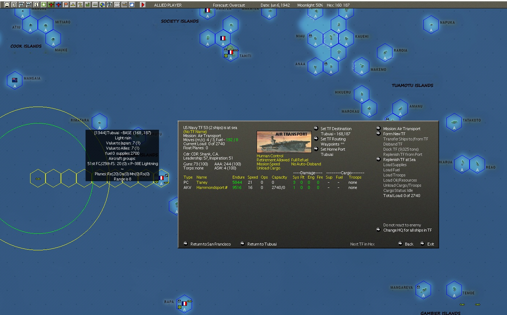Toggle the Full Refuel setting
507x315 pixels.
300,160
